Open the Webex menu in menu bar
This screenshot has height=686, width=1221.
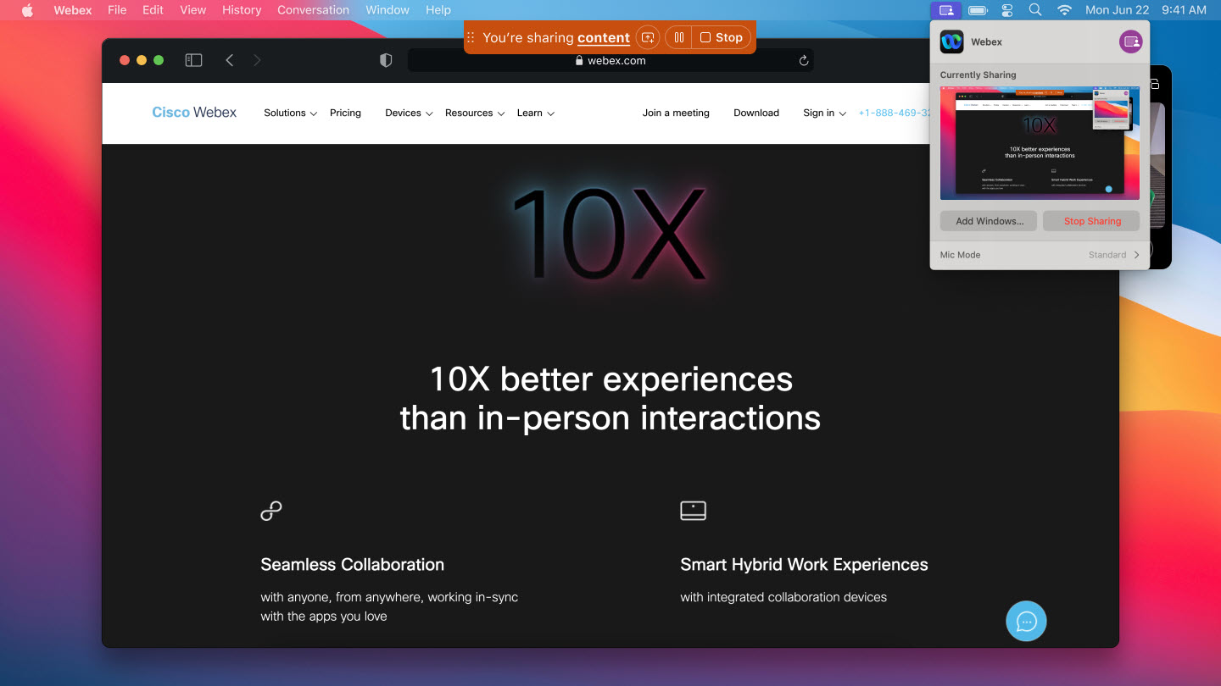point(71,10)
